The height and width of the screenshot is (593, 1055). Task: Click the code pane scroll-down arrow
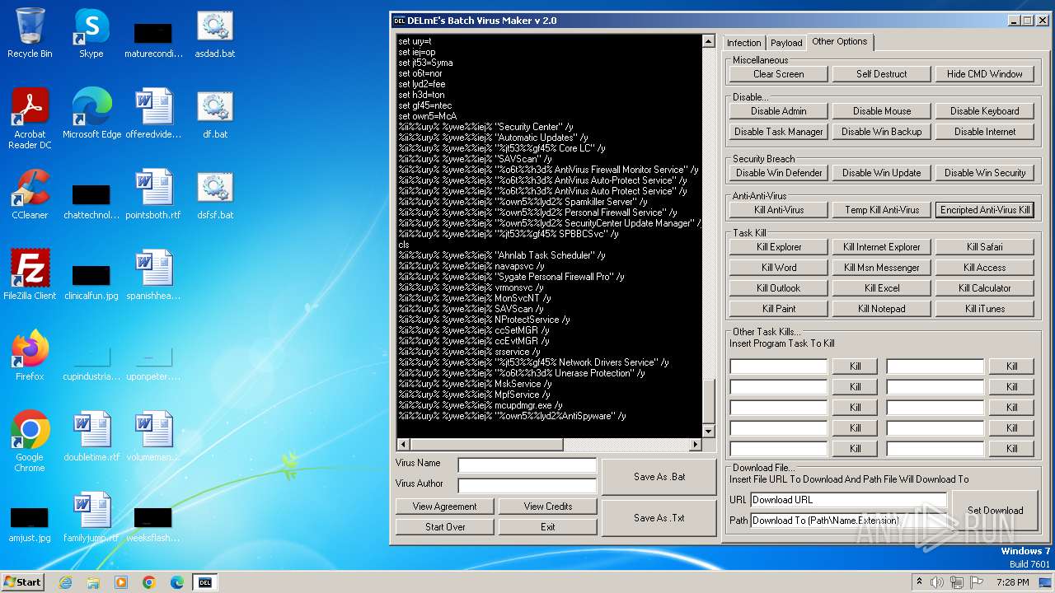click(708, 432)
